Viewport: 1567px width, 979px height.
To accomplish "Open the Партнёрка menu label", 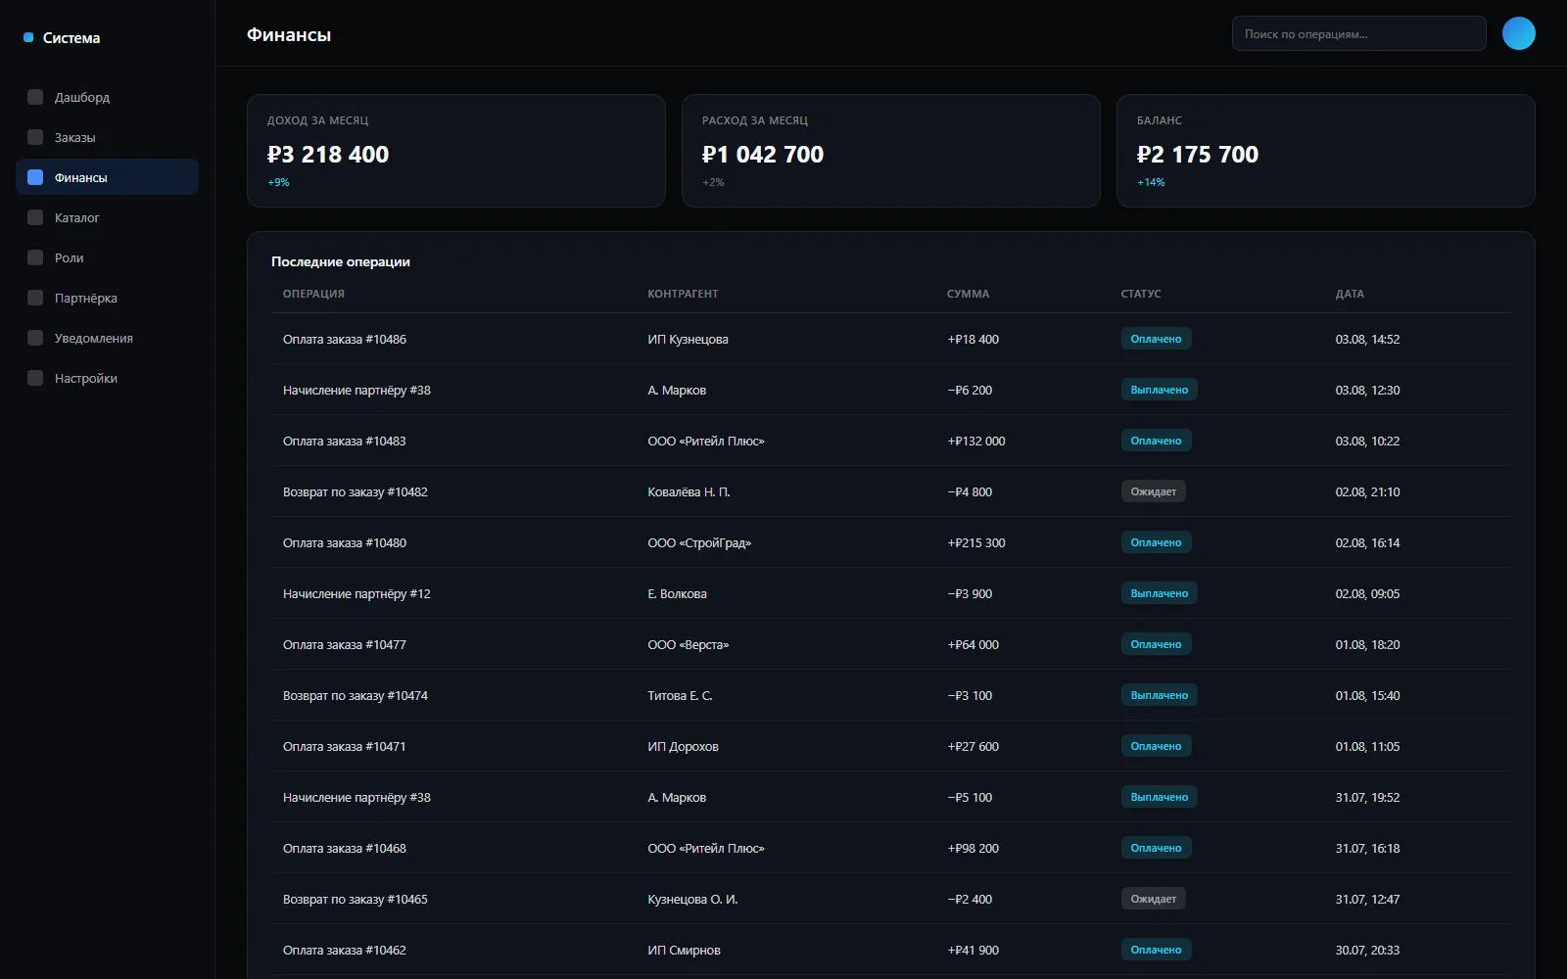I will 86,298.
